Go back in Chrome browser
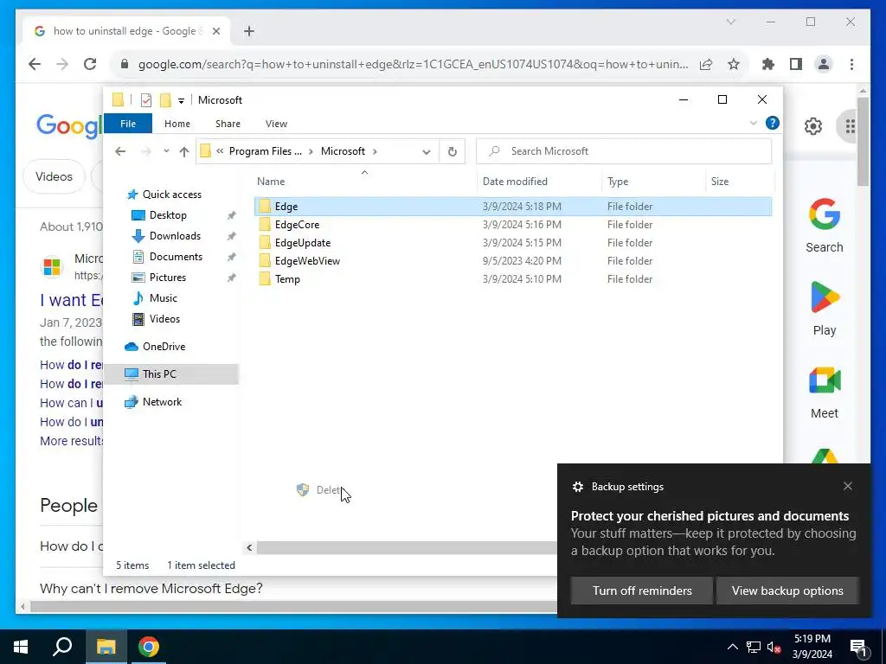The height and width of the screenshot is (664, 886). point(35,64)
